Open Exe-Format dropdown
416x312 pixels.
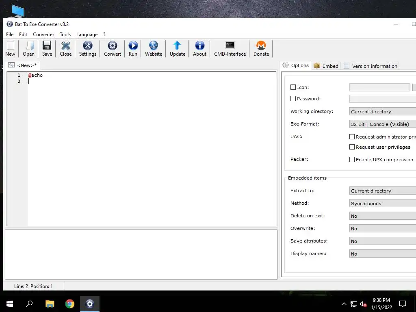(x=383, y=124)
